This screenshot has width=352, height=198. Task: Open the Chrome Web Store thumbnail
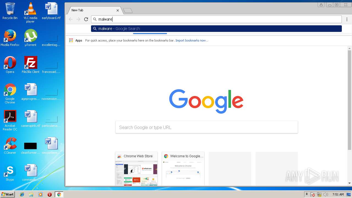point(136,169)
